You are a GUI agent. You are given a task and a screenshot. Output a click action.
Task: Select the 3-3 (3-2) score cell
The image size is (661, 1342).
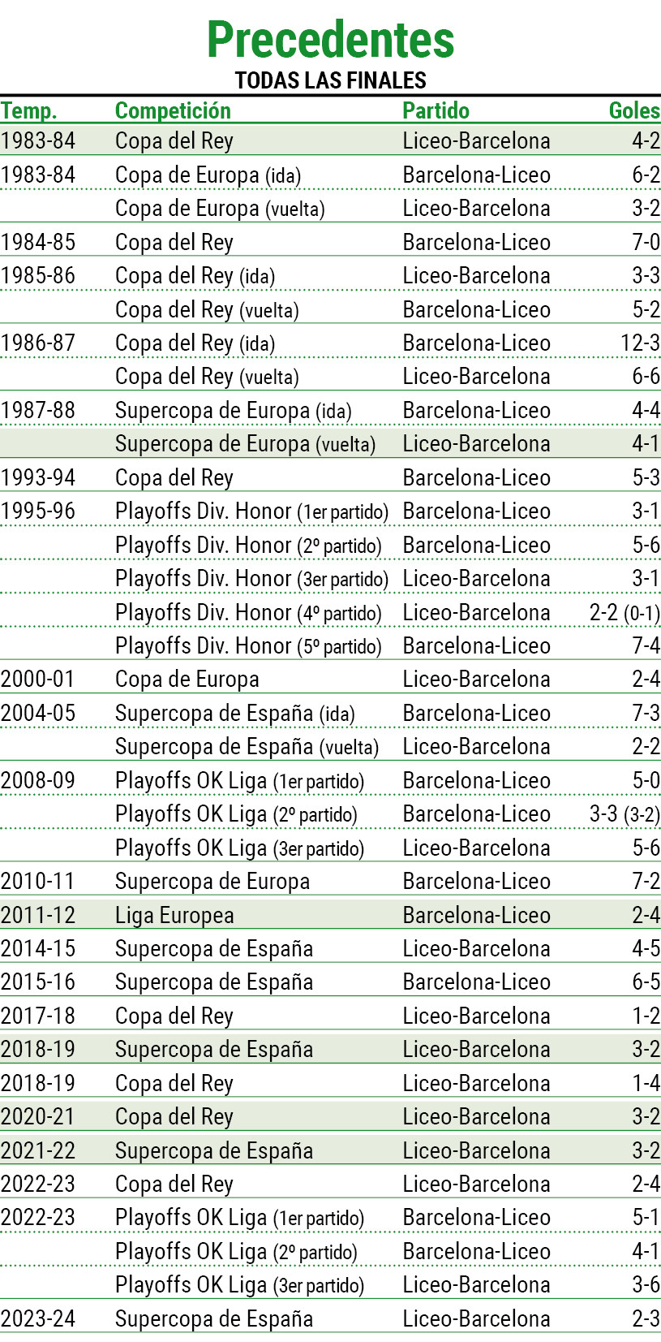625,814
